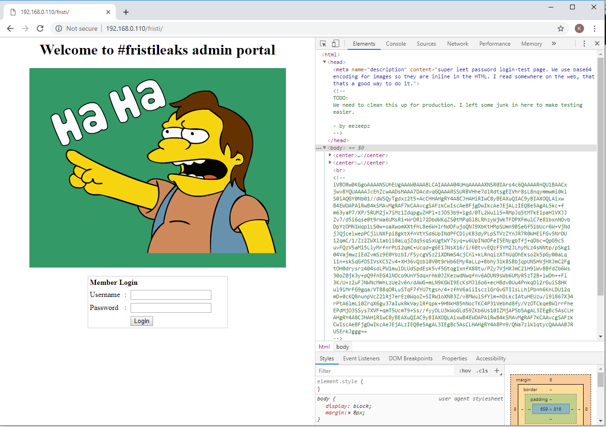The width and height of the screenshot is (606, 427).
Task: Select the closing head tag
Action: click(338, 140)
